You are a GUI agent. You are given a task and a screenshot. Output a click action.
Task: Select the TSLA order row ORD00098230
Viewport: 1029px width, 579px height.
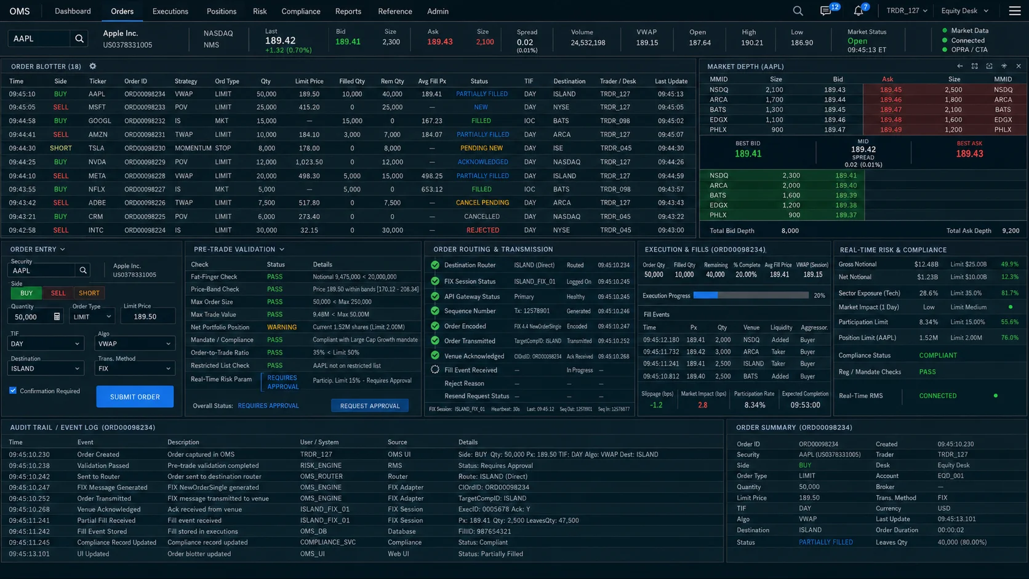348,148
